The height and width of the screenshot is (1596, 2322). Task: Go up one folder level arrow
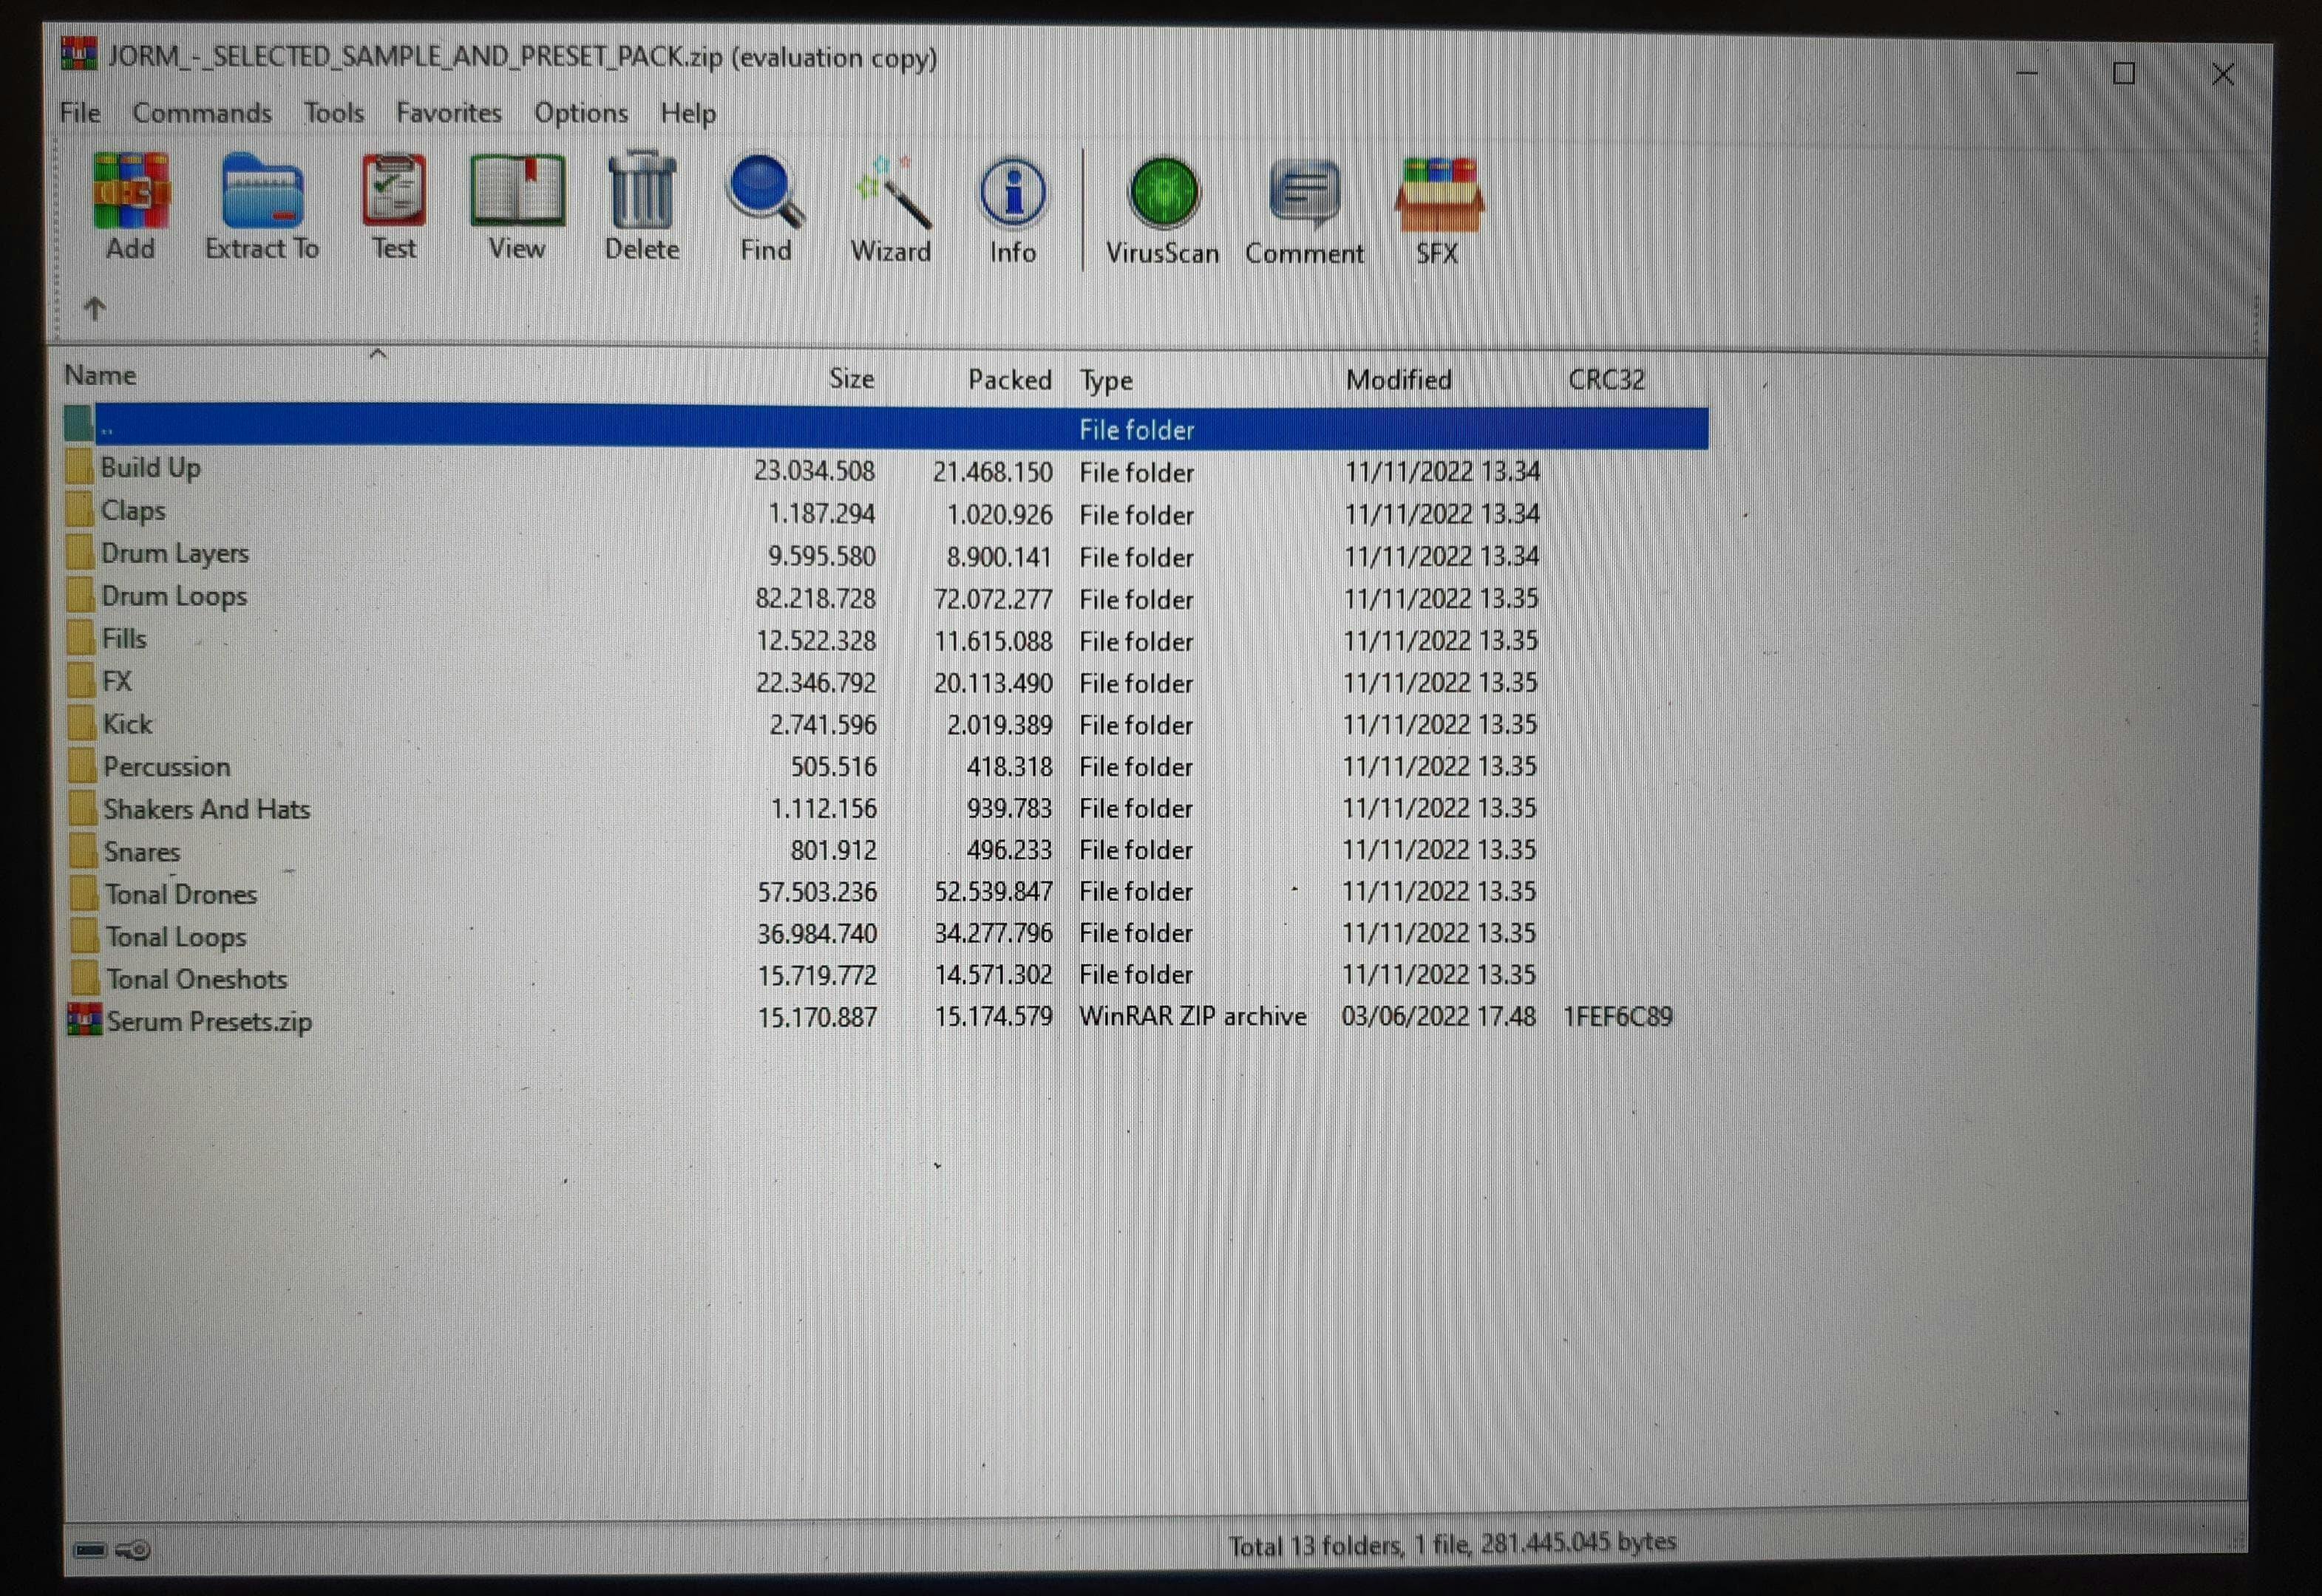click(x=95, y=309)
